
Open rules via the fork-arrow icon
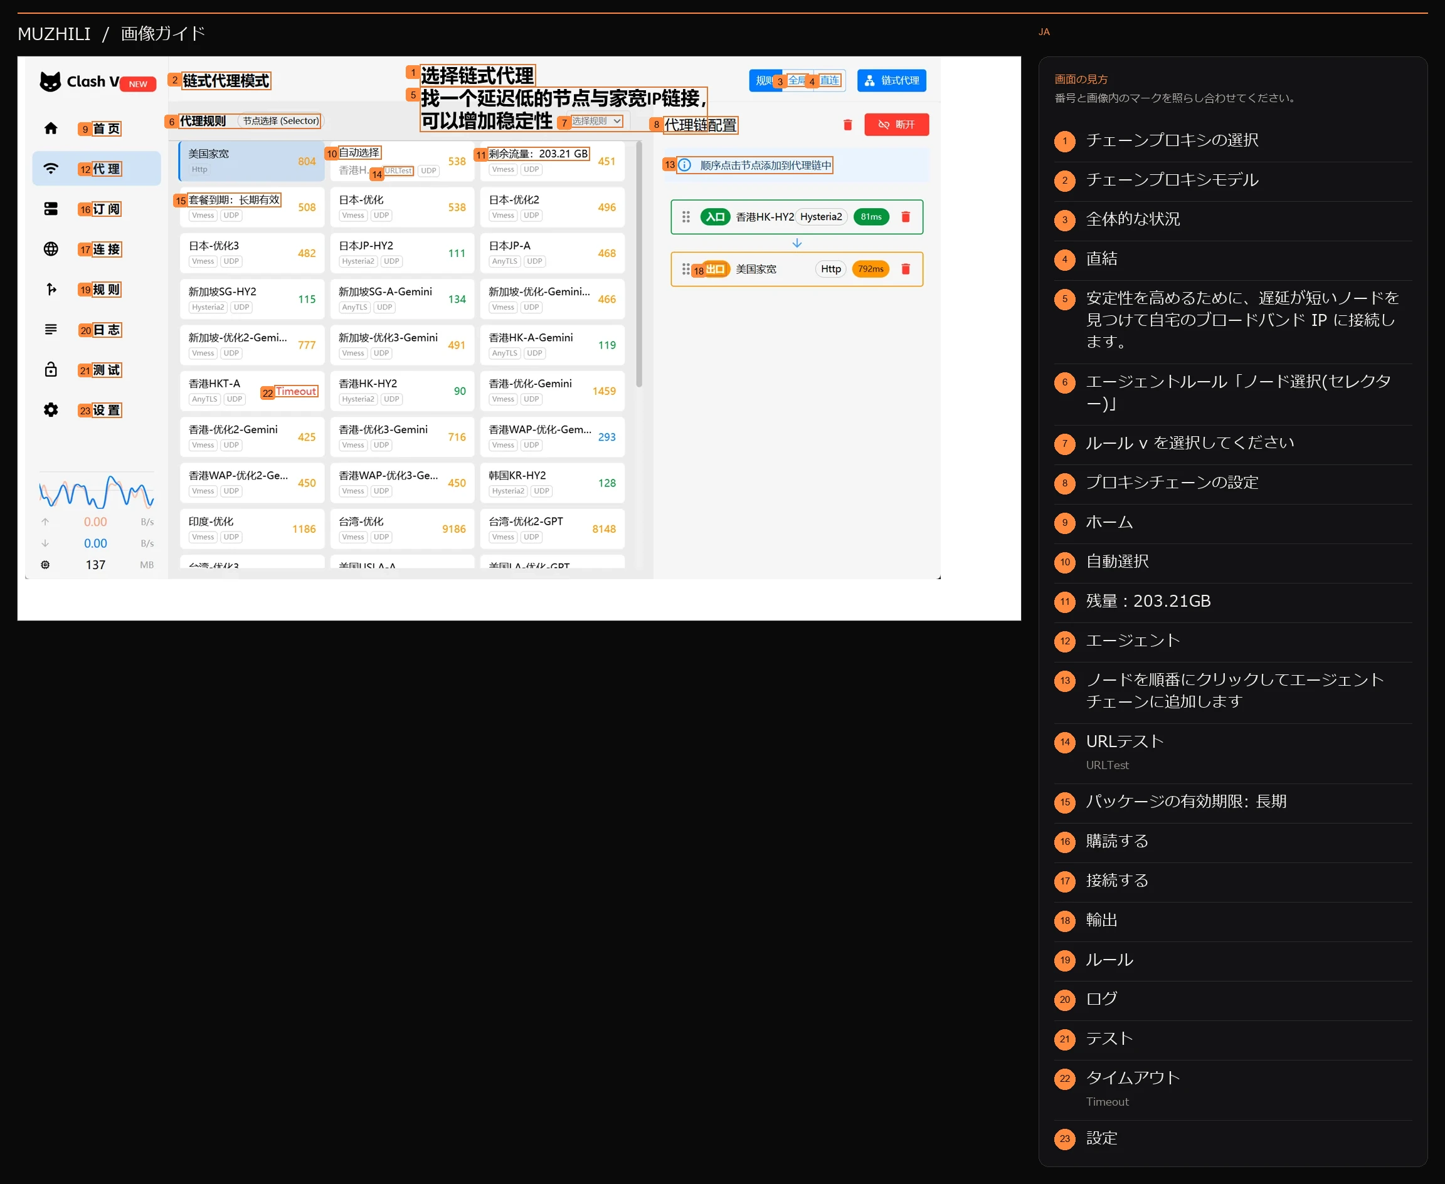point(51,289)
